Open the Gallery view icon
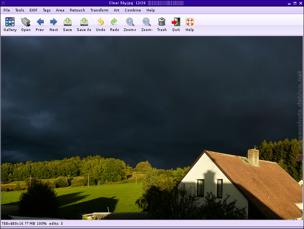304x229 pixels. tap(10, 22)
